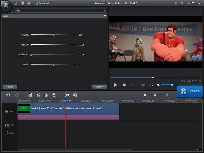Click the green clip thumbnail

(24, 108)
